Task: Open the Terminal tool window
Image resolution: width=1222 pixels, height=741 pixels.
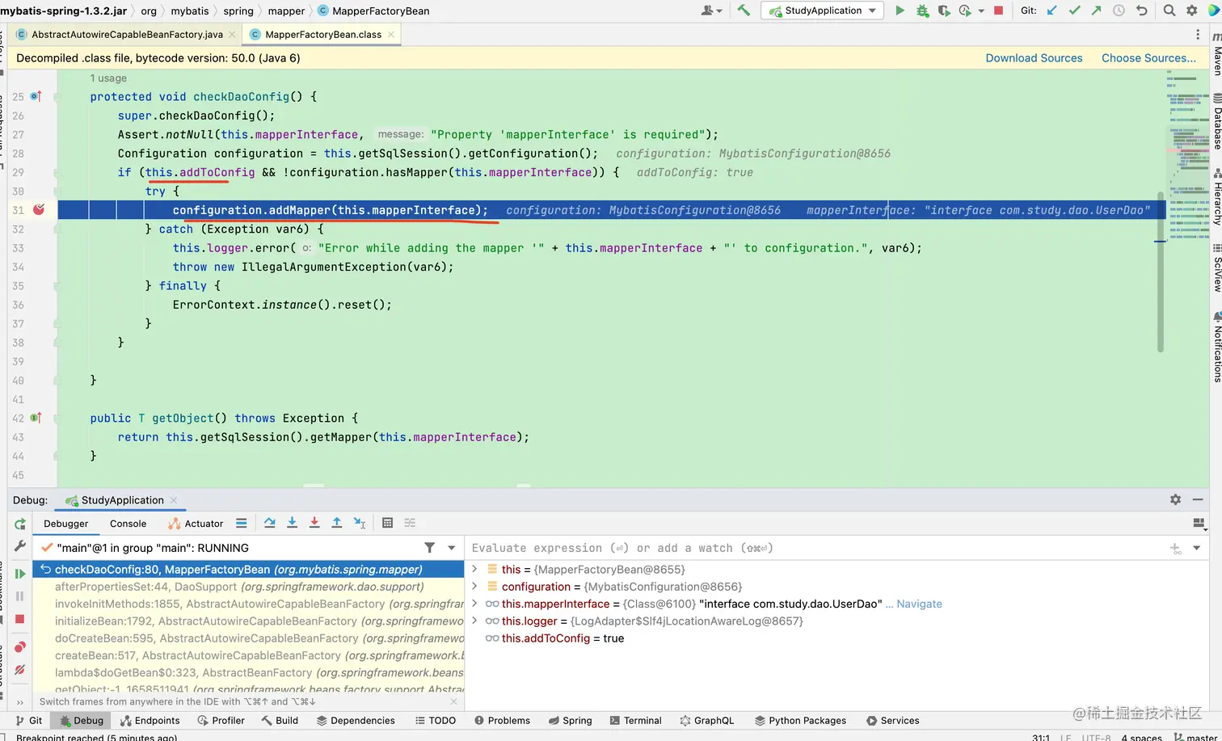Action: click(x=635, y=720)
